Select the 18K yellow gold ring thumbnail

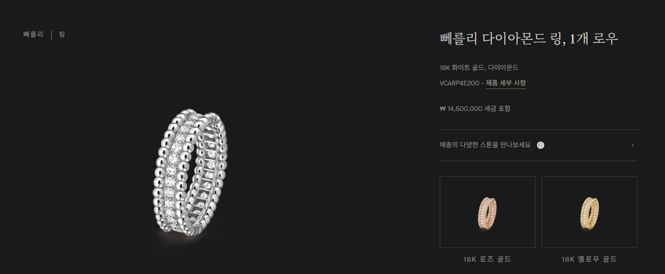pos(589,212)
